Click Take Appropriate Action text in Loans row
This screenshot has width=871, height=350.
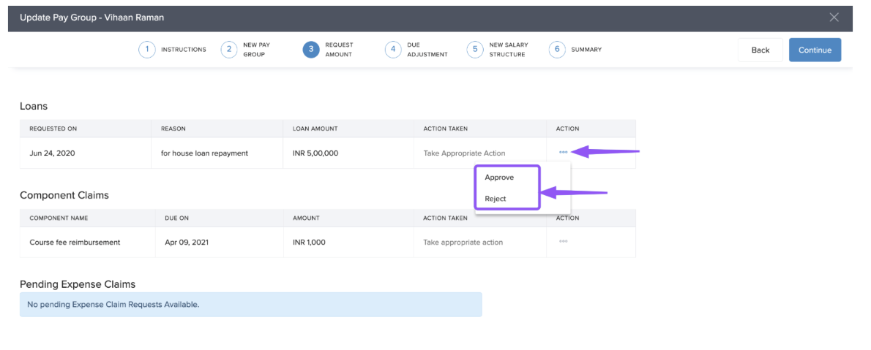point(464,153)
